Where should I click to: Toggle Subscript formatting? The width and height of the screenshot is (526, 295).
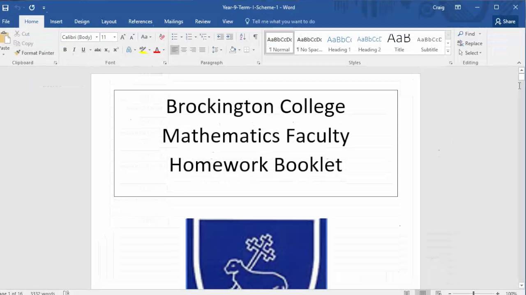click(107, 50)
